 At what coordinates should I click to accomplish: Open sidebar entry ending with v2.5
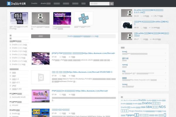[x=16, y=82]
